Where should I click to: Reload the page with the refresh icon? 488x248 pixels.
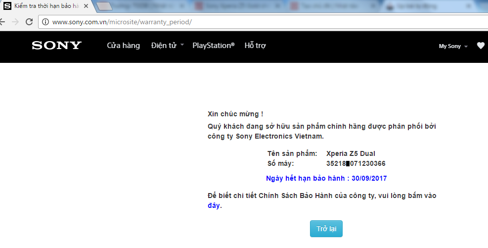(29, 22)
